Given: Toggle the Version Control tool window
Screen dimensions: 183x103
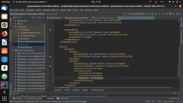Looking at the screenshot, I should point(33,98).
